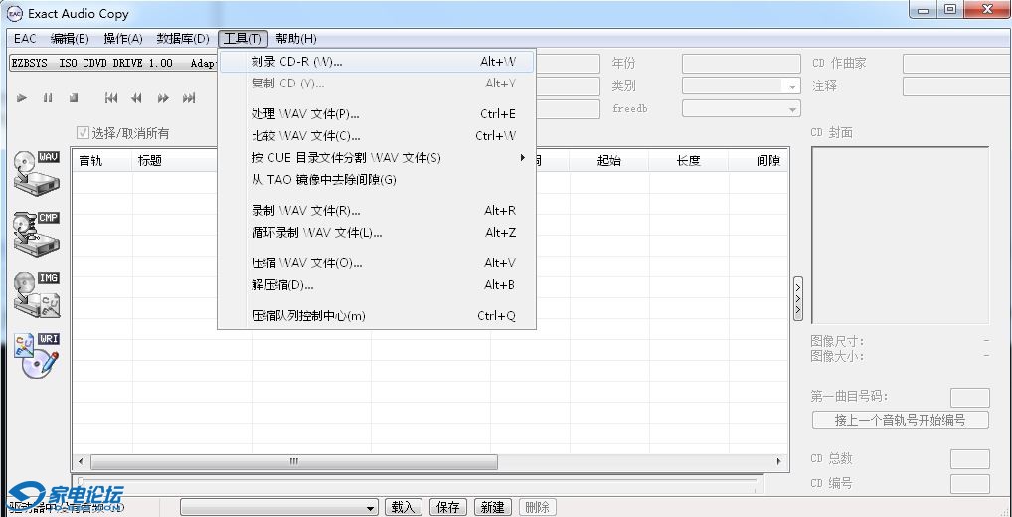Click the IMG image copy icon
1012x517 pixels.
pos(37,293)
